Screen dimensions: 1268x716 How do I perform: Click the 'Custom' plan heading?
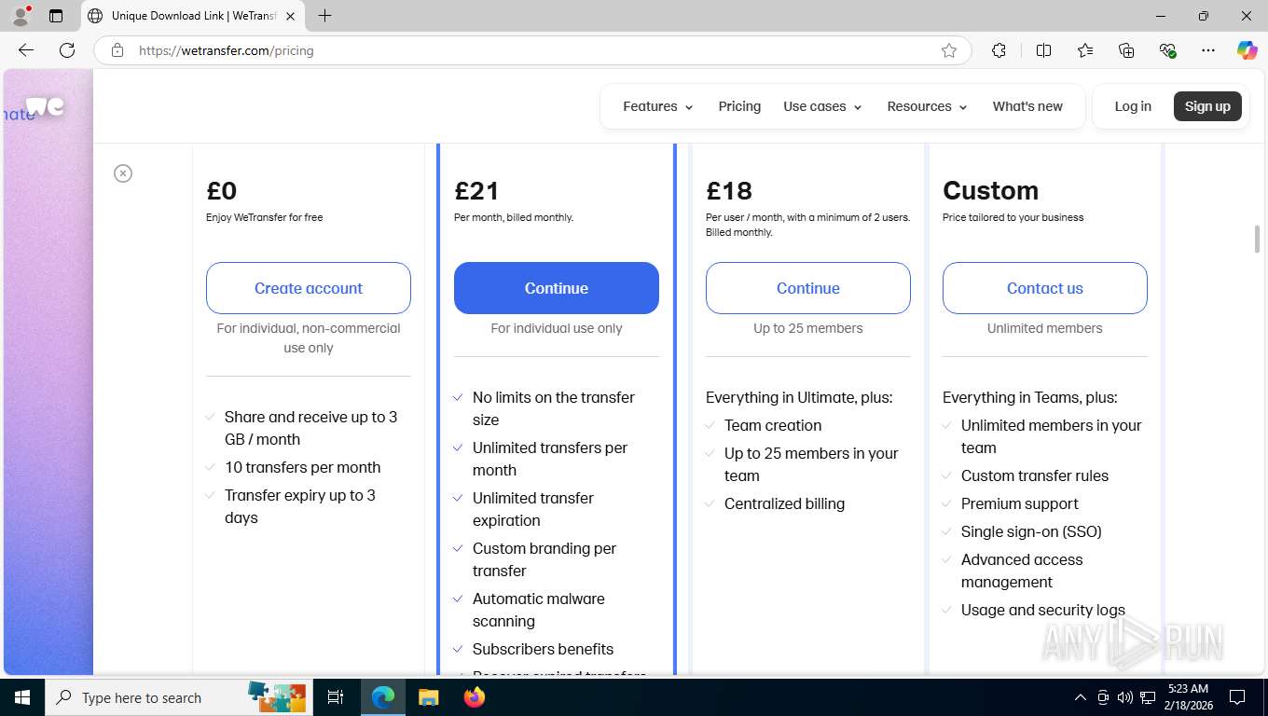pos(990,190)
